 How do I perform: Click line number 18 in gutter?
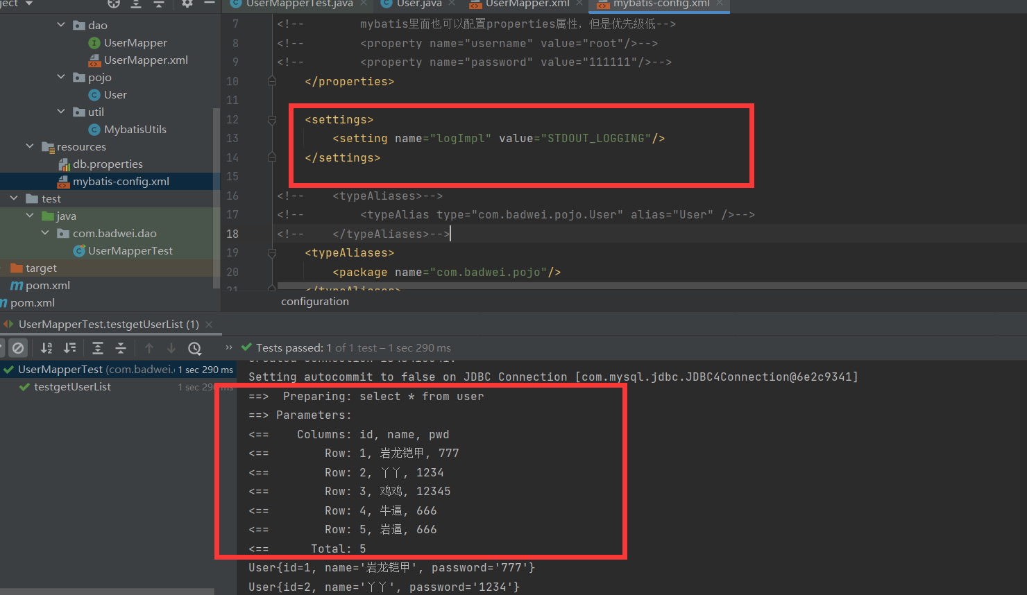point(232,234)
